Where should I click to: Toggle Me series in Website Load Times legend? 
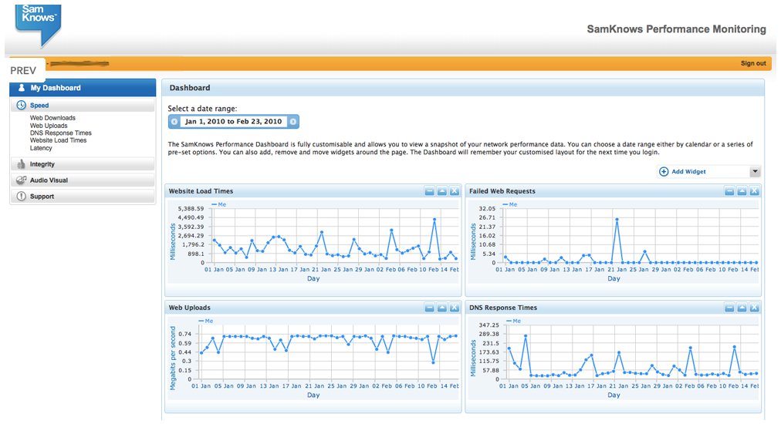218,205
